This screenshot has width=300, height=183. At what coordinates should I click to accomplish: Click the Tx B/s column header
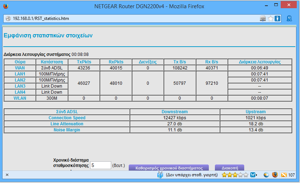click(179, 62)
